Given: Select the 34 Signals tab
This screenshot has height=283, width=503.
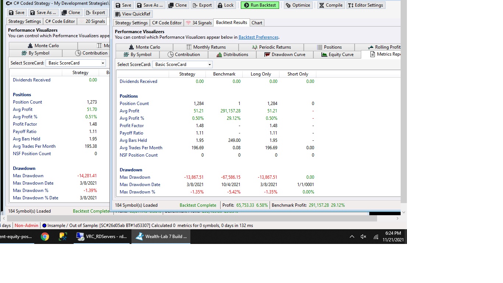Looking at the screenshot, I should coord(199,23).
